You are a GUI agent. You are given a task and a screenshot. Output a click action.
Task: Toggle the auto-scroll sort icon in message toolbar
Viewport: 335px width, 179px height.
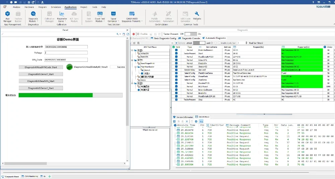point(201,121)
